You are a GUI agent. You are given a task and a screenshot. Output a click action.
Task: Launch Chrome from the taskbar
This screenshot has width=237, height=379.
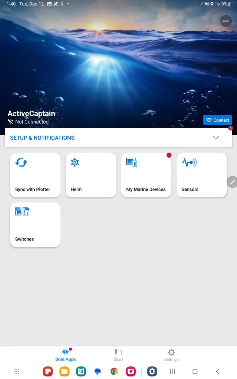point(114,371)
